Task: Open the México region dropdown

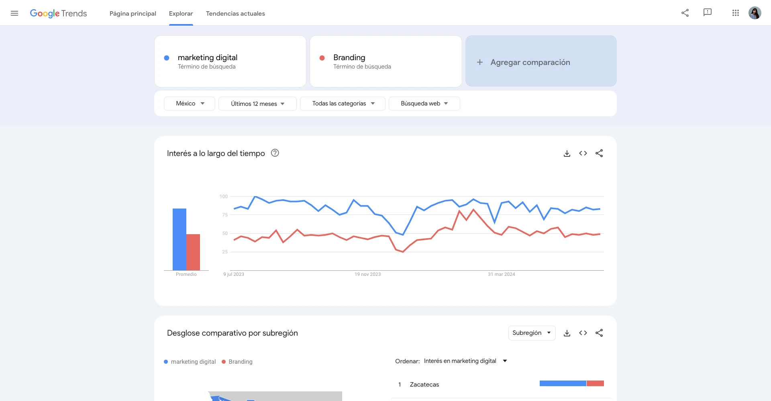Action: [189, 103]
